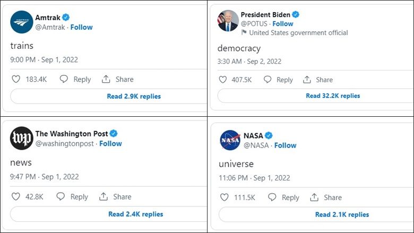Click the reply bubble on Washington Post tweet

pos(61,196)
